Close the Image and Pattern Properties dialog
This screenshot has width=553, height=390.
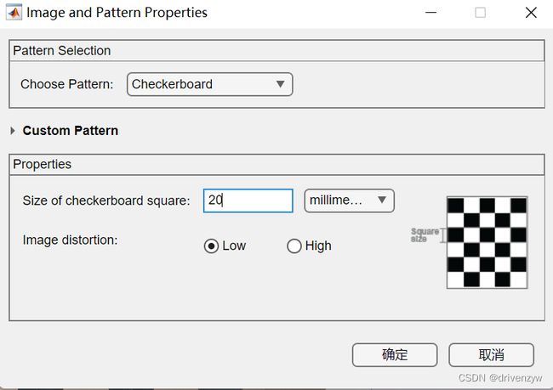coord(531,13)
